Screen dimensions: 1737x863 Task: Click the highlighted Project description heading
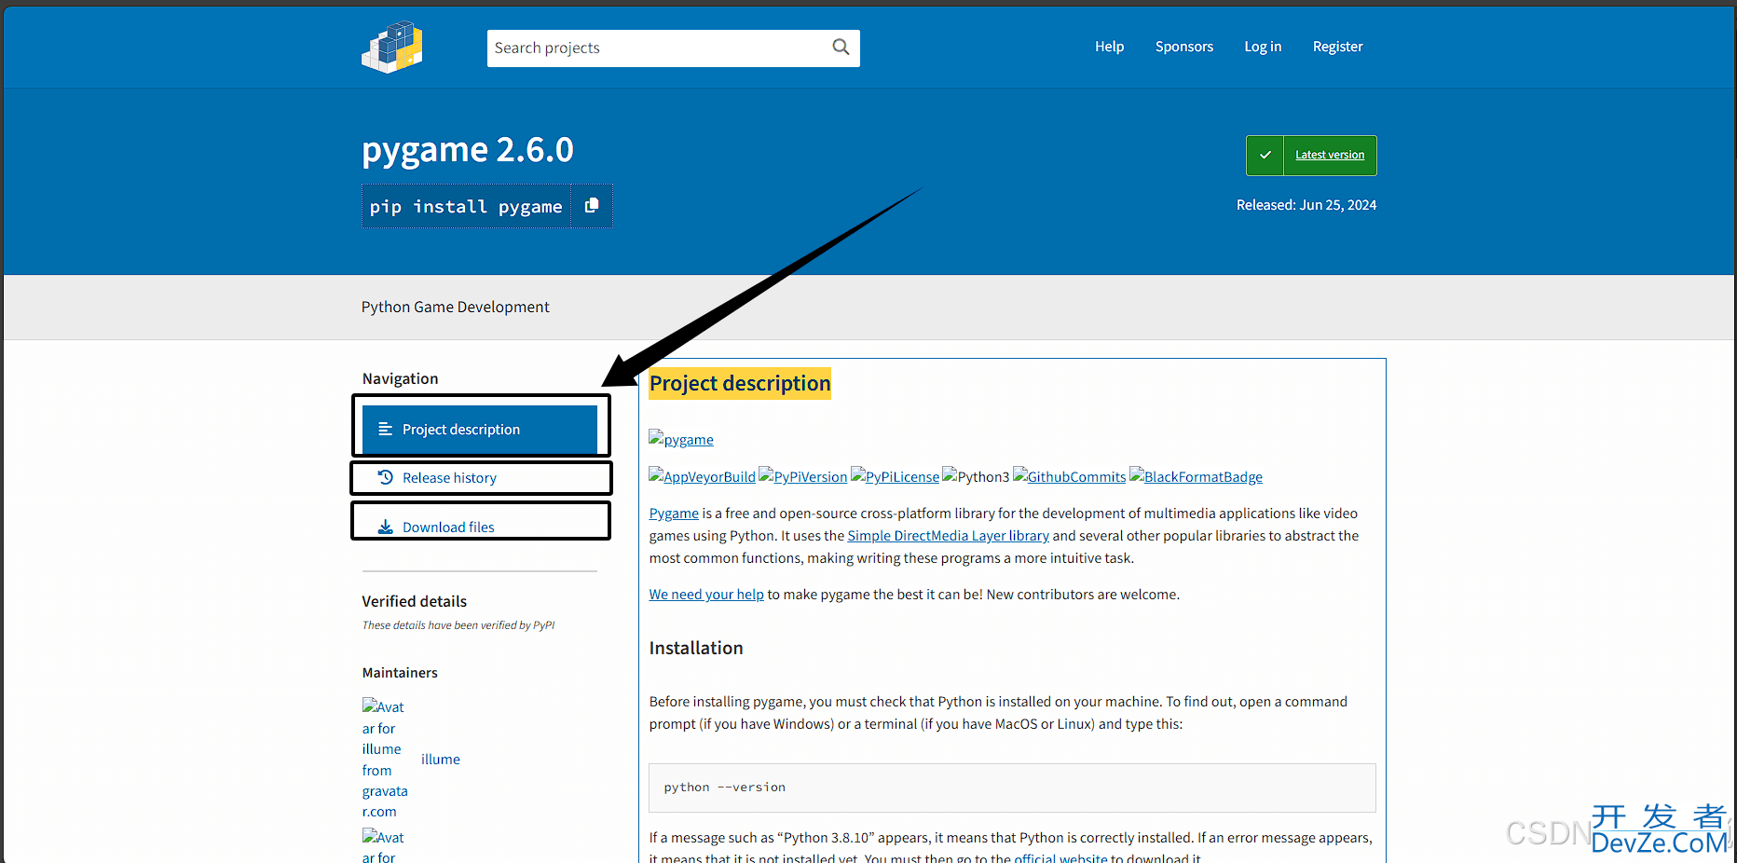(740, 383)
